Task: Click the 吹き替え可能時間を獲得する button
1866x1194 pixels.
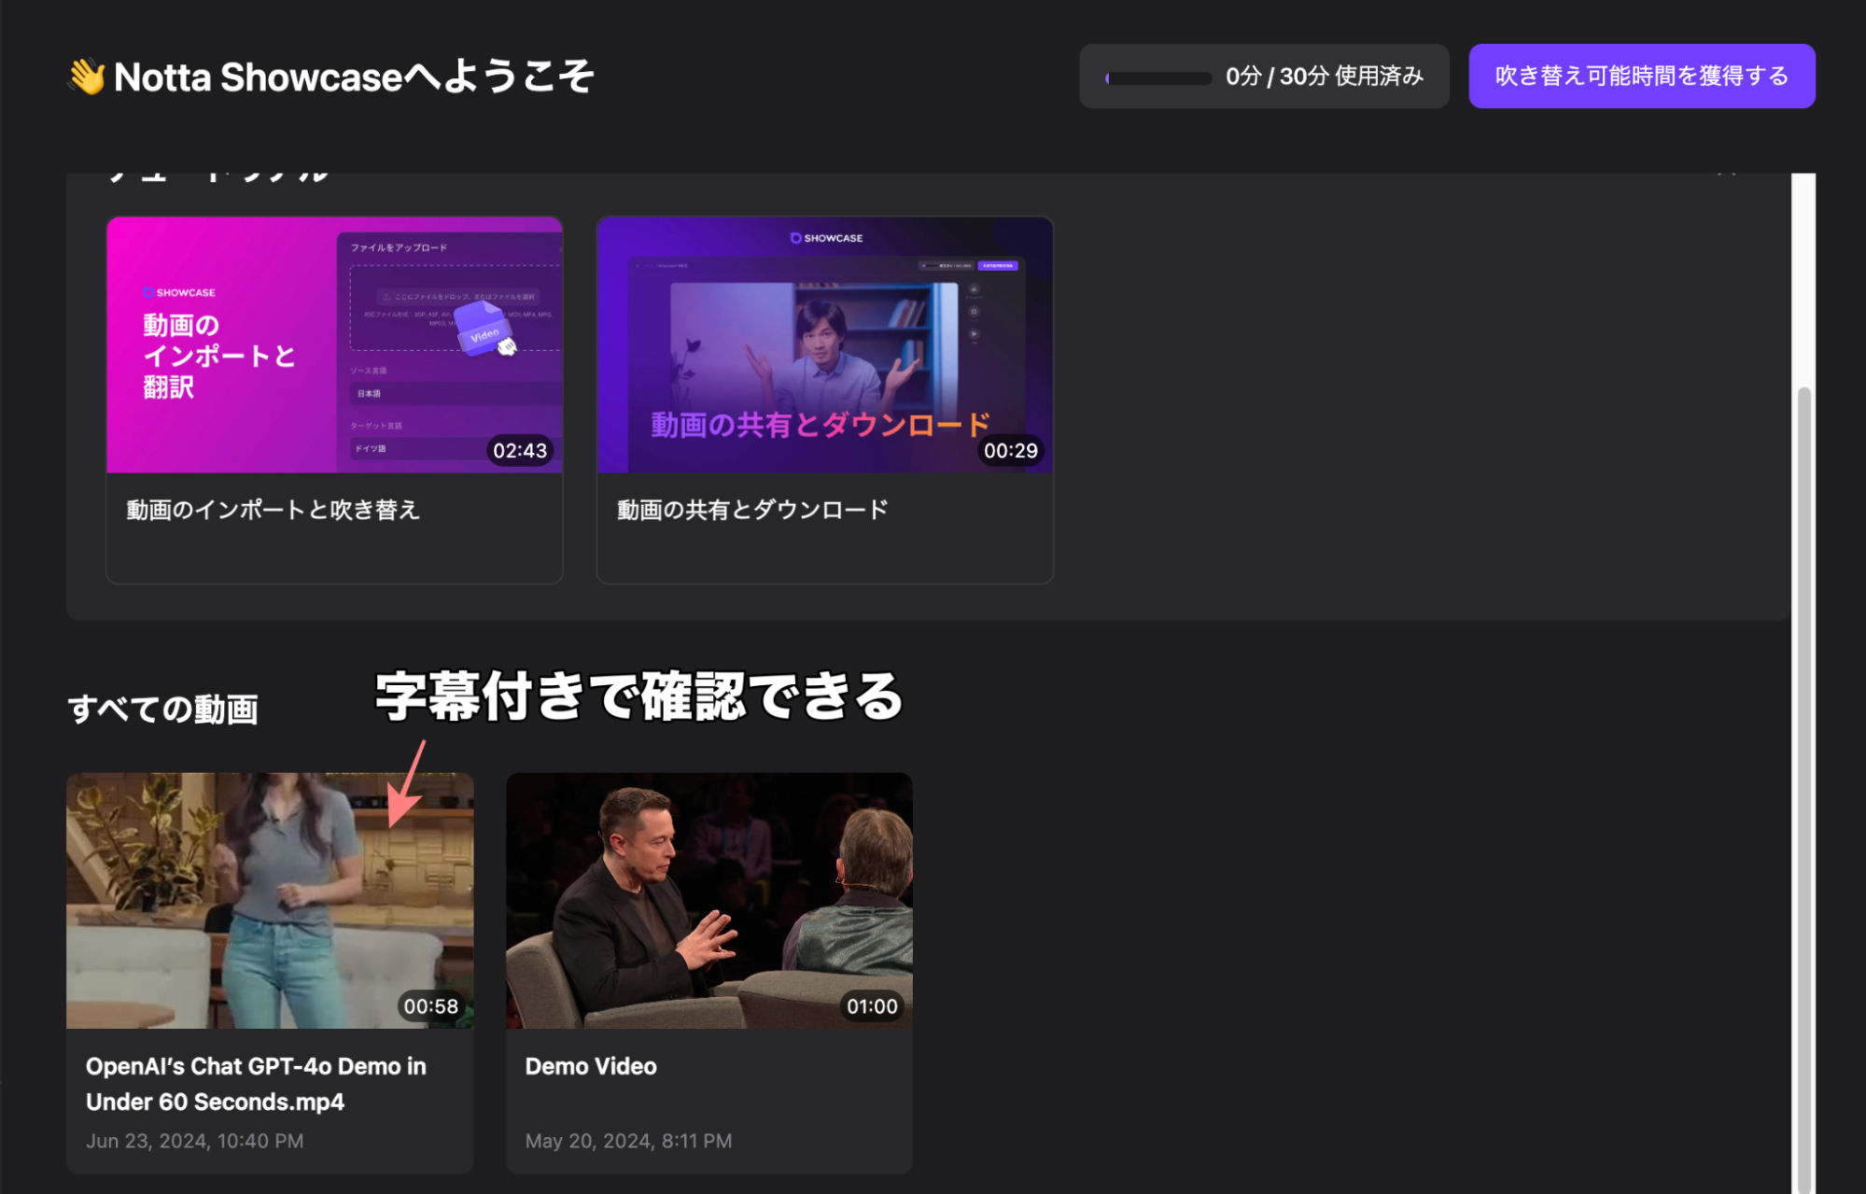Action: 1641,76
